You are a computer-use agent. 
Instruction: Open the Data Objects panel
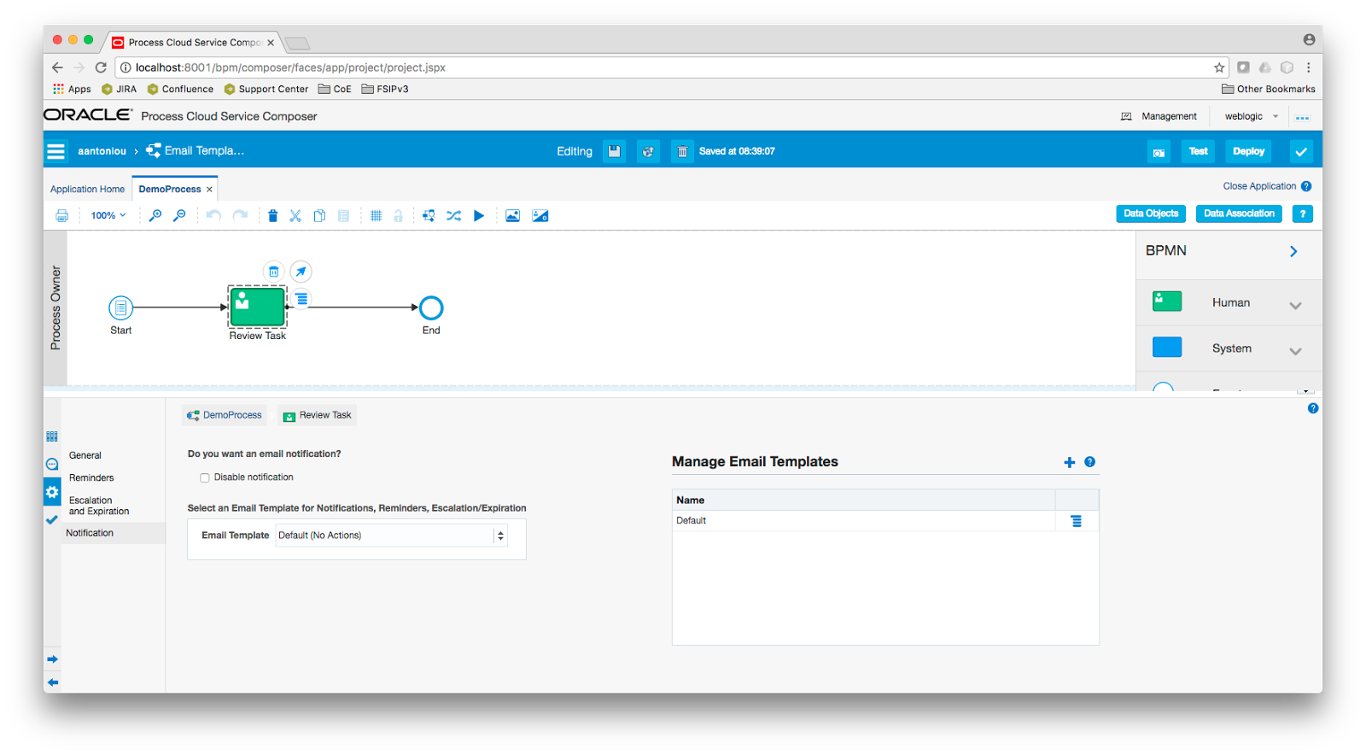(x=1151, y=214)
